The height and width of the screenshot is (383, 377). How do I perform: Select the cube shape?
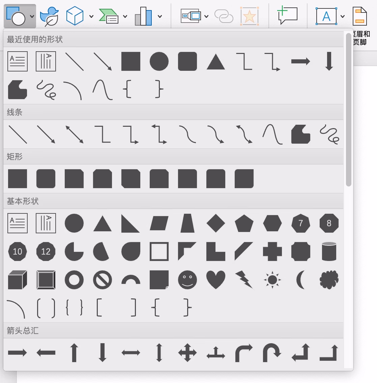(17, 280)
